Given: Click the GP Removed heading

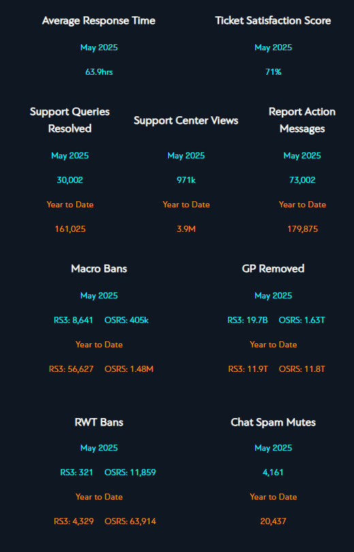Looking at the screenshot, I should point(273,269).
